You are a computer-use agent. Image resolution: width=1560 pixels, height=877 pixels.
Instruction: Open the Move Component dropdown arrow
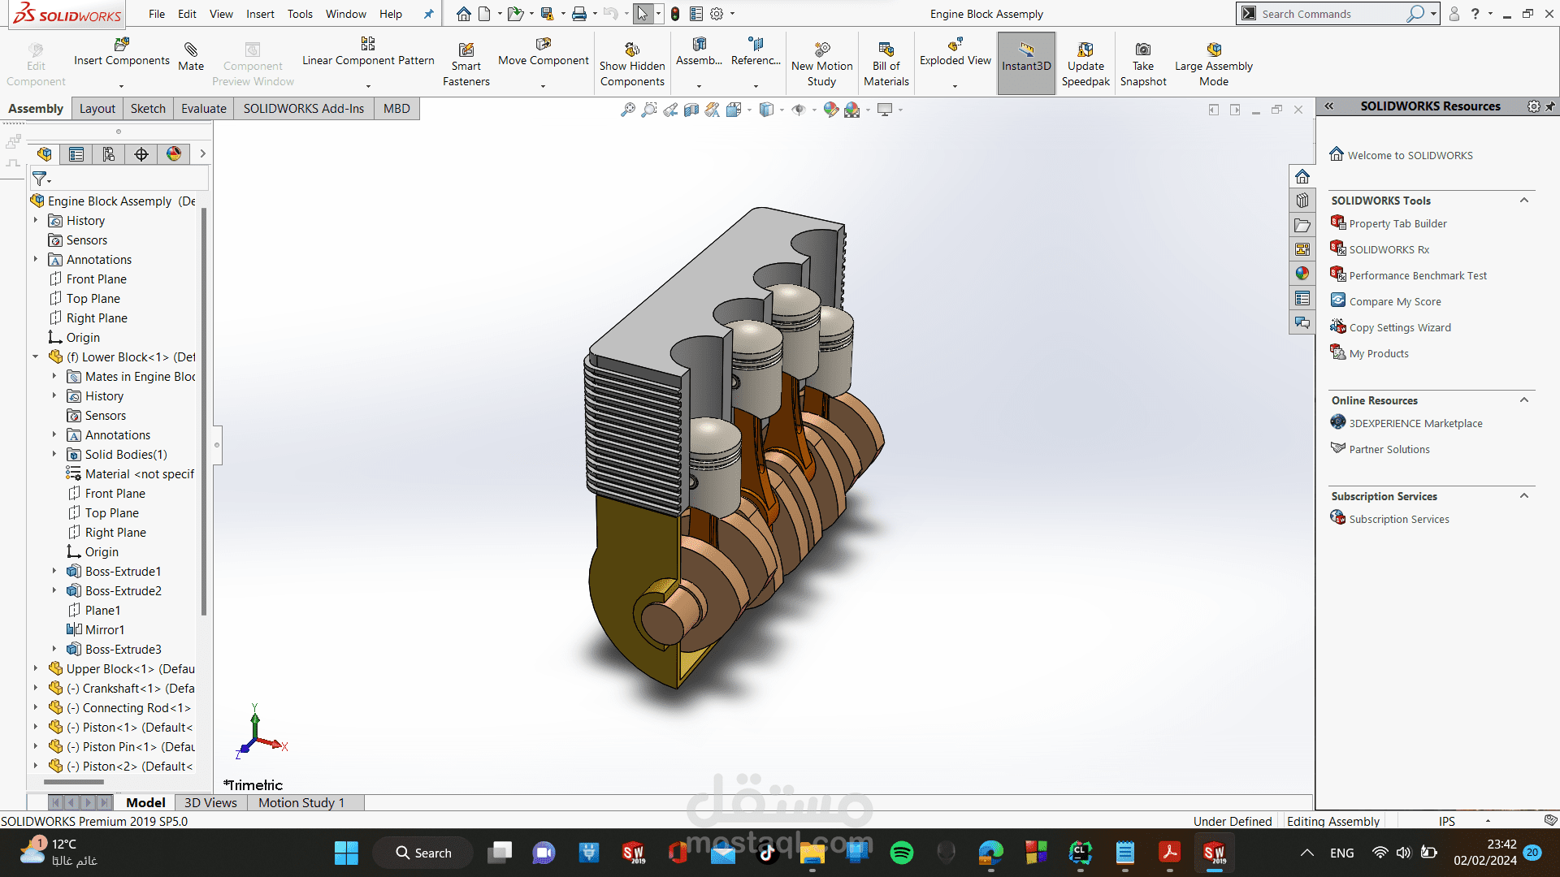tap(544, 85)
